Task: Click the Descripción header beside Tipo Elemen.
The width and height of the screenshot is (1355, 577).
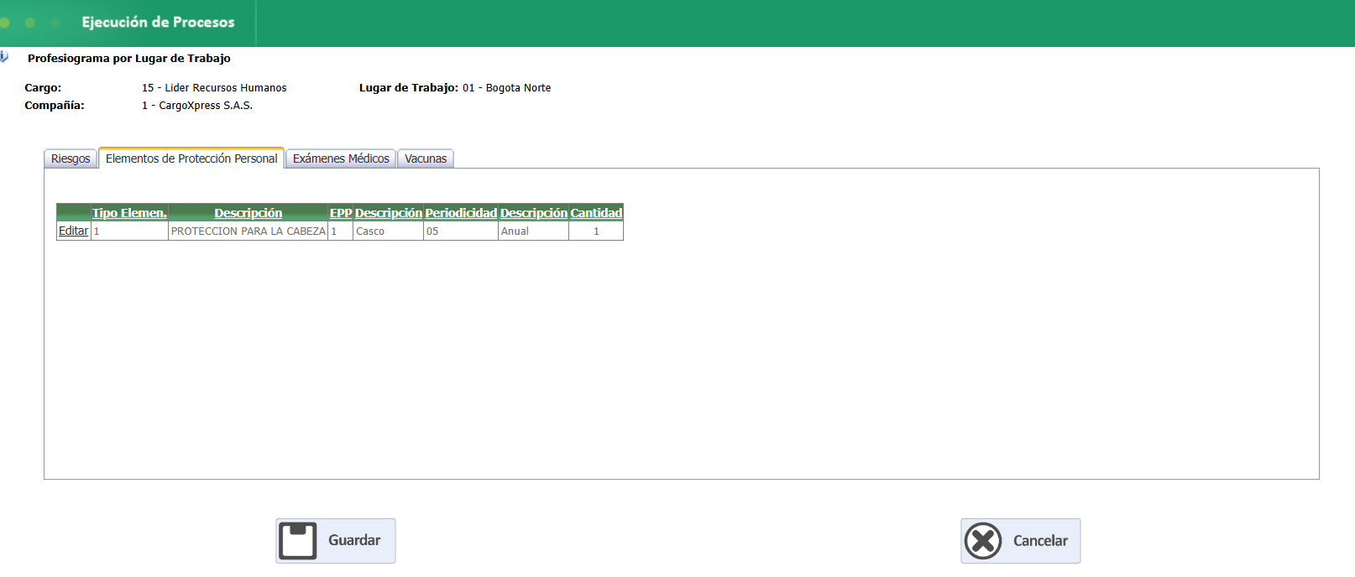Action: click(x=248, y=213)
